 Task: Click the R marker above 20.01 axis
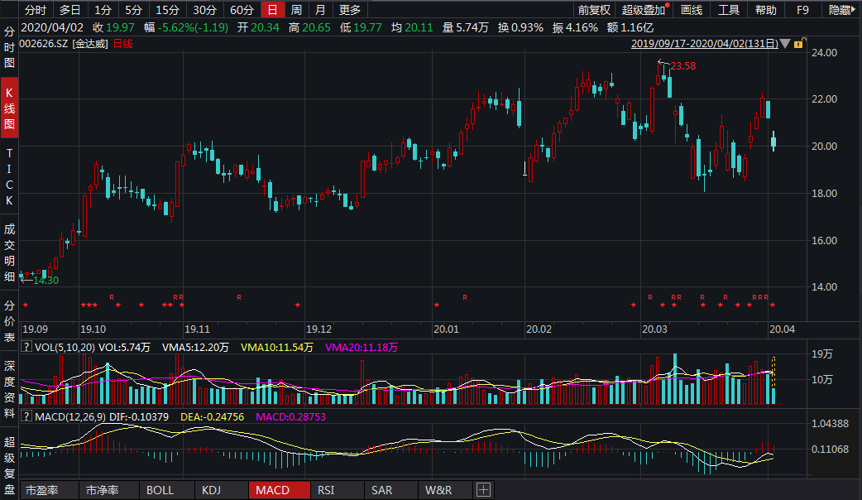click(465, 297)
